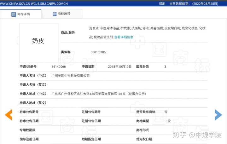Click the 是否共有商标 label
The image size is (227, 144).
point(146,112)
